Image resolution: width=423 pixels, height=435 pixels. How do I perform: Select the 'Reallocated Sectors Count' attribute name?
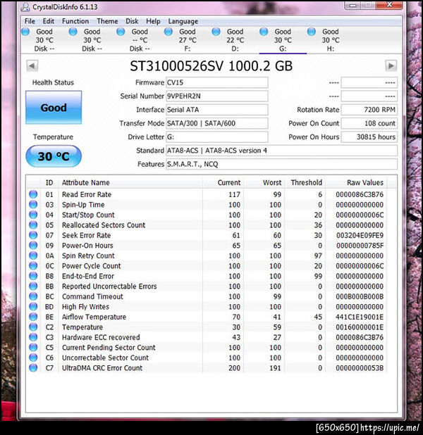[x=104, y=225]
